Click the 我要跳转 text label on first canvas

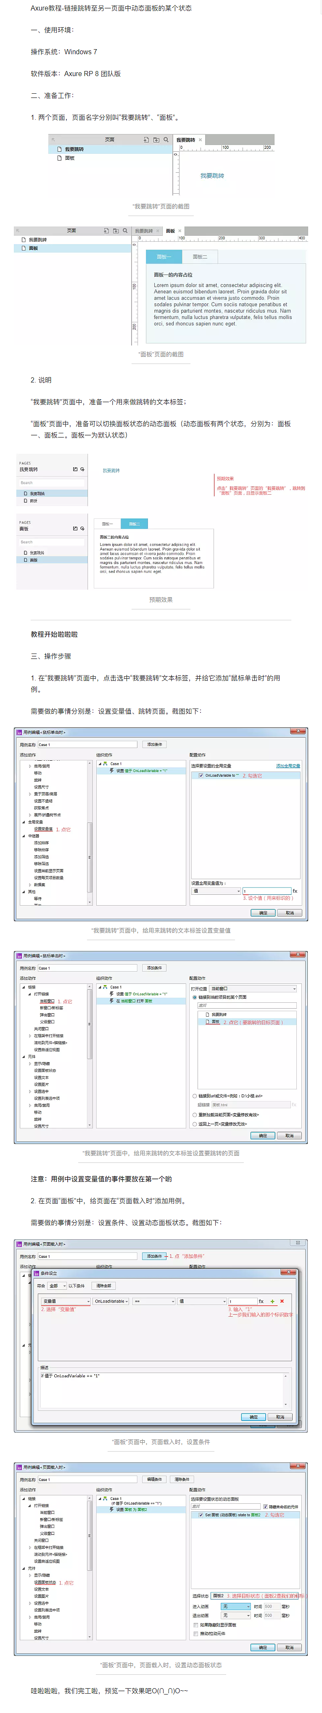coord(212,176)
